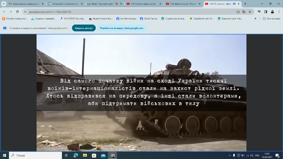
Task: Open the МАНОЙЛО Вся Укр bookmark
Action: 73,19
